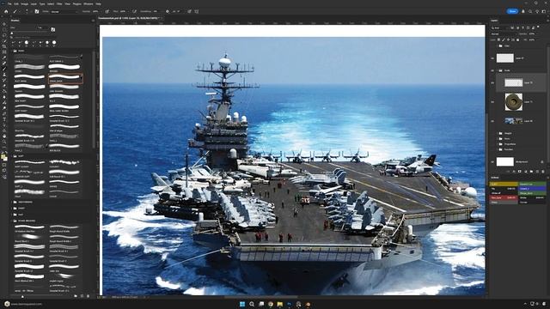
Task: Select the Brush tool in toolbar
Action: coord(4,69)
